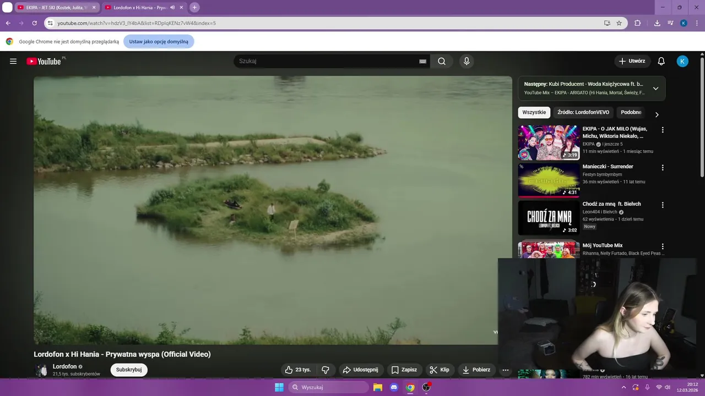Viewport: 705px width, 396px height.
Task: Start voice search with the microphone icon
Action: [x=467, y=61]
